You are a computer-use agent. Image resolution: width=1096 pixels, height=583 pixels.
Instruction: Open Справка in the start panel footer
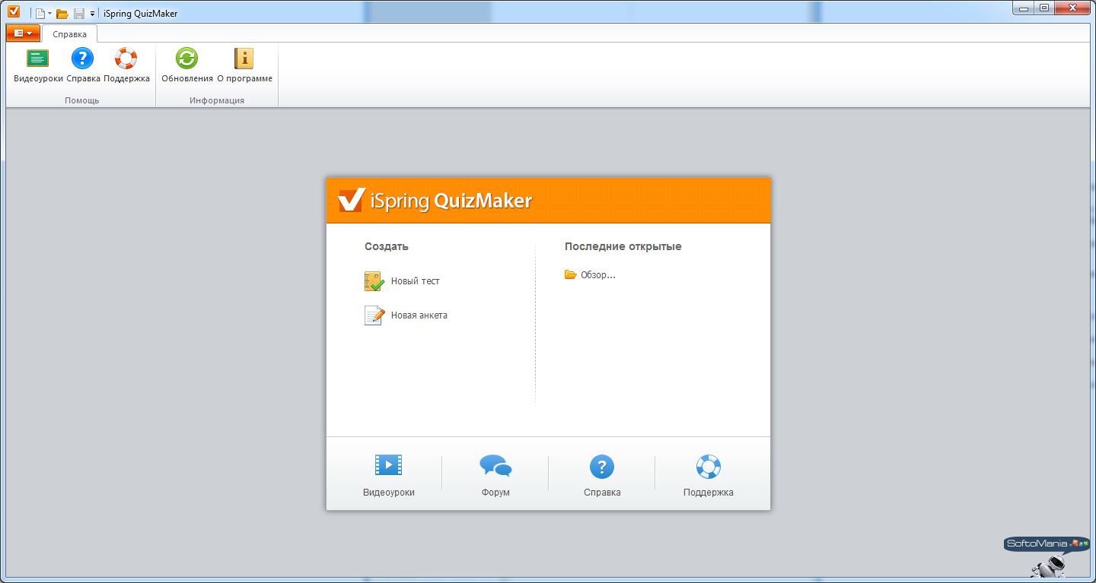602,475
